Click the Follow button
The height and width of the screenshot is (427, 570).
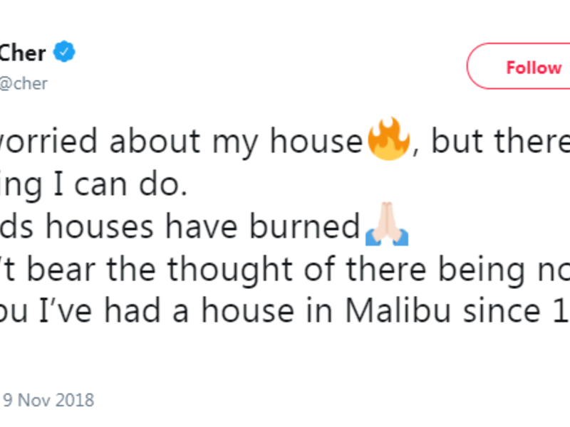pyautogui.click(x=524, y=68)
